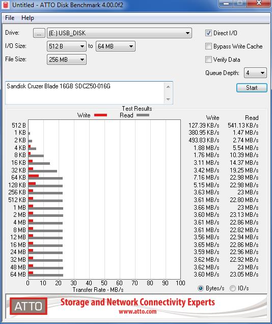This screenshot has width=272, height=324.
Task: Open the File Size 256 MB dropdown
Action: (67, 60)
